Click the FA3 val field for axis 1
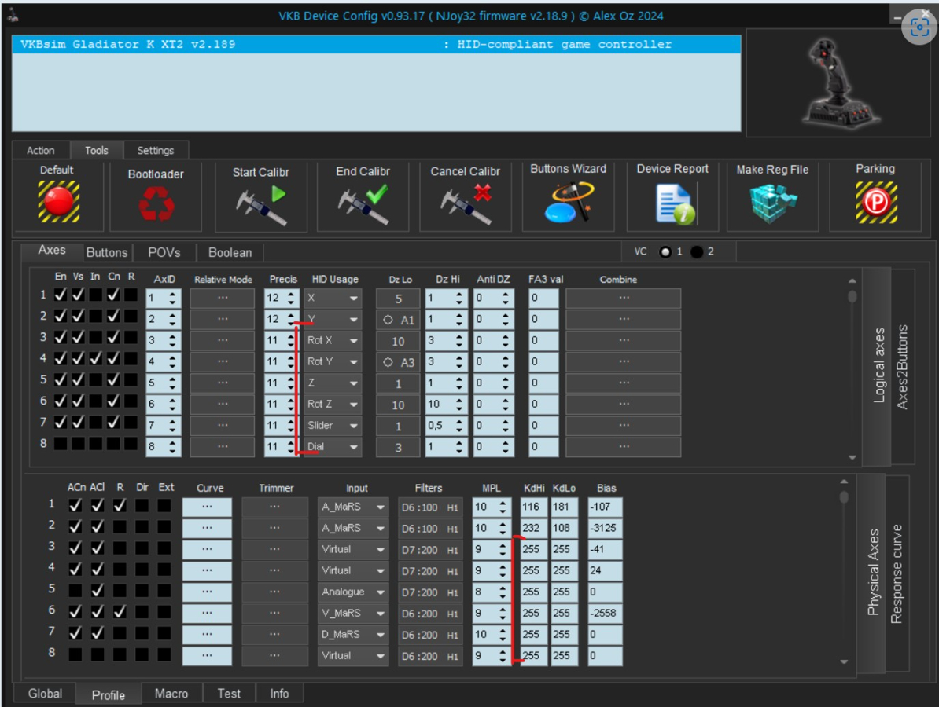 pos(543,298)
